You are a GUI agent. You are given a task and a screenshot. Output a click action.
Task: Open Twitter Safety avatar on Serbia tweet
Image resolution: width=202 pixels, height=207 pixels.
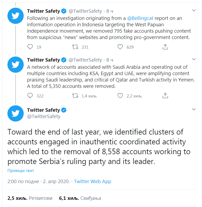click(15, 113)
